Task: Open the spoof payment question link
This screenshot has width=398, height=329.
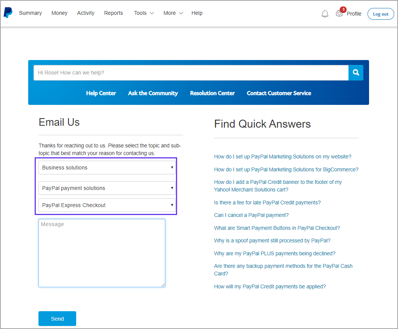Action: pos(272,240)
